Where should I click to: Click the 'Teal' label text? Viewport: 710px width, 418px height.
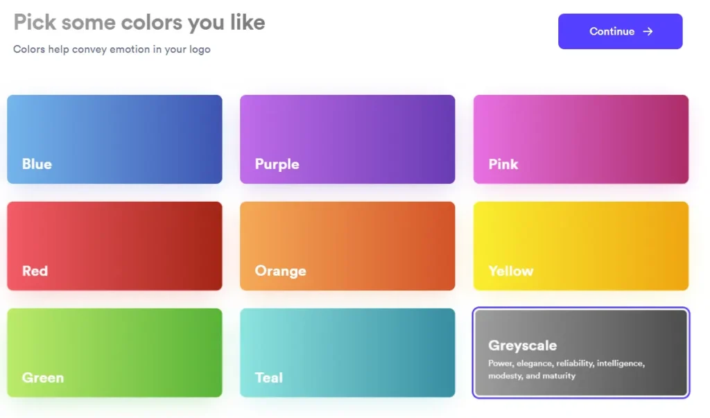coord(268,378)
